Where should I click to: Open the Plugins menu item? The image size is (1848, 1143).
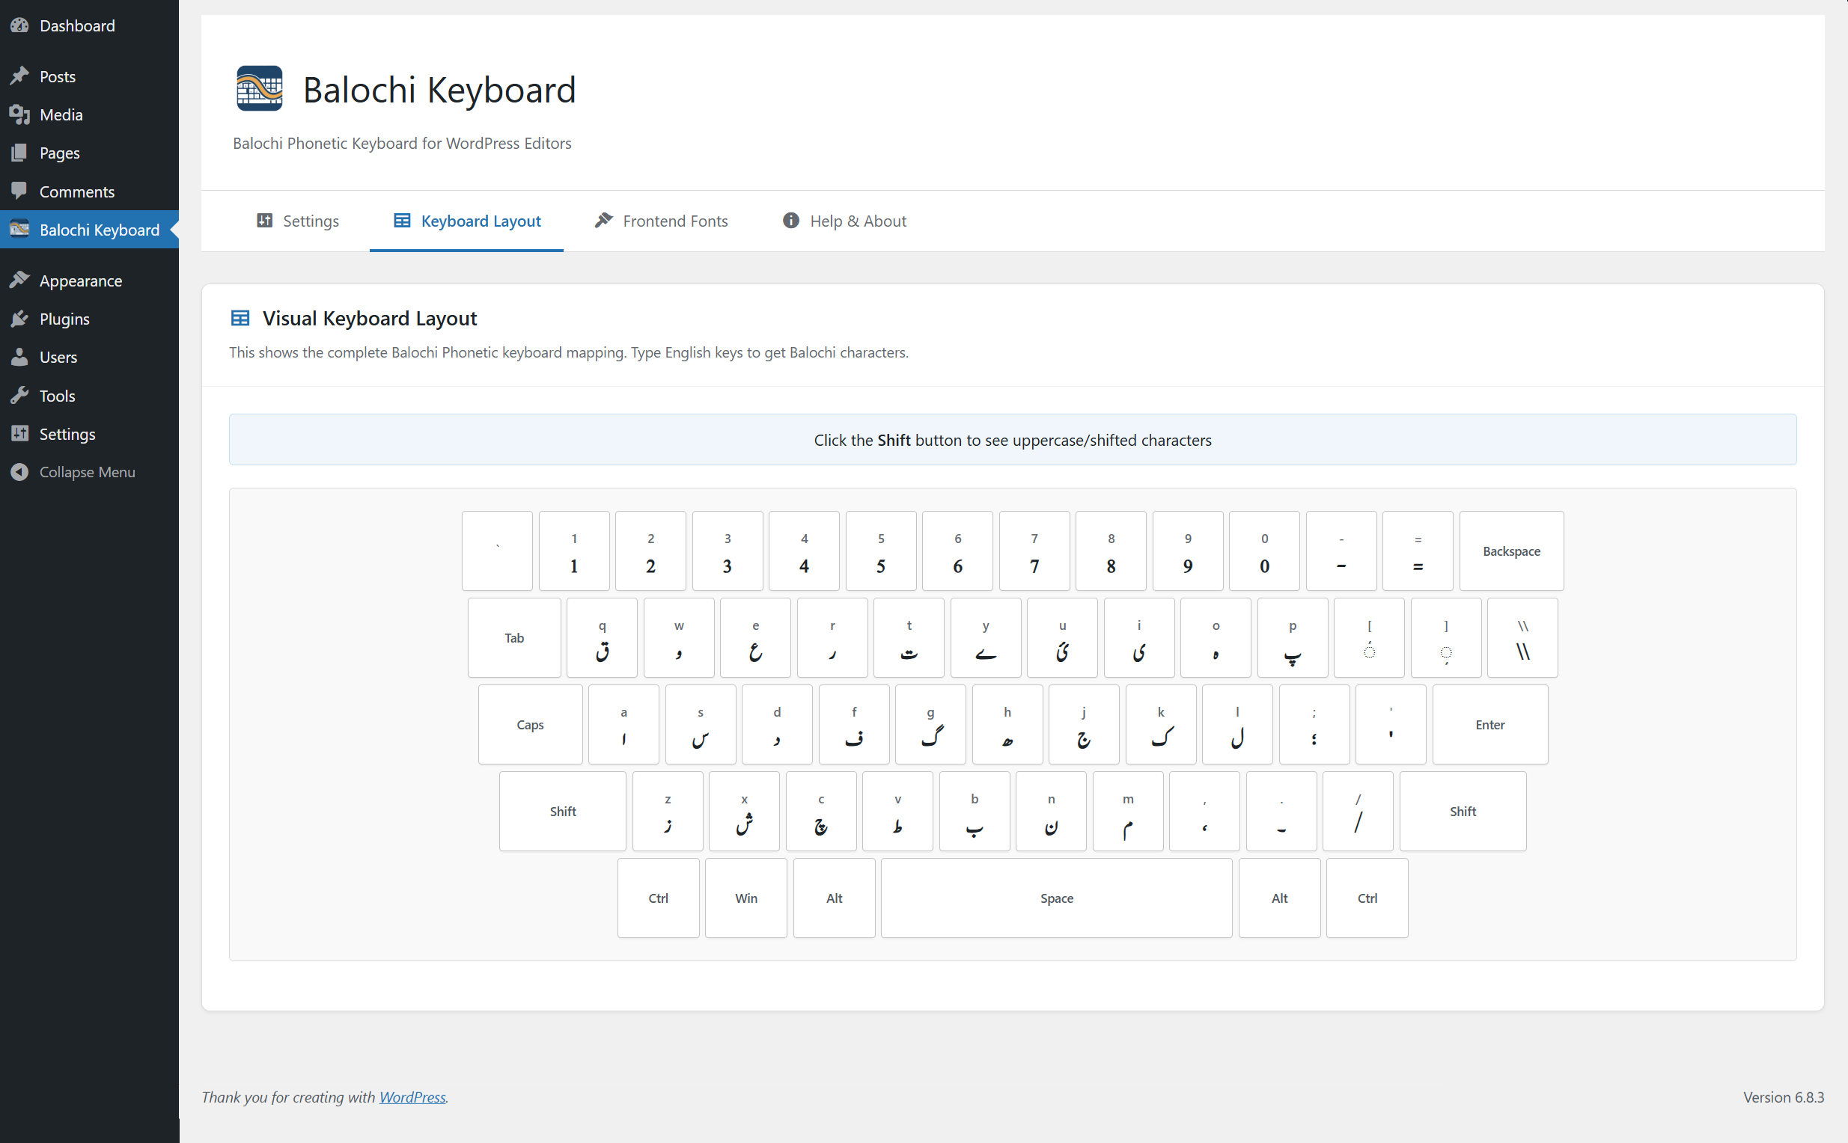pyautogui.click(x=89, y=319)
